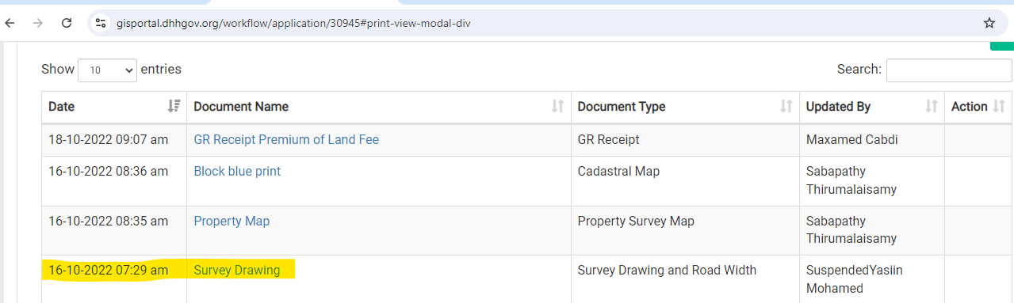This screenshot has width=1014, height=303.
Task: Click the Updated By header label
Action: pyautogui.click(x=838, y=107)
